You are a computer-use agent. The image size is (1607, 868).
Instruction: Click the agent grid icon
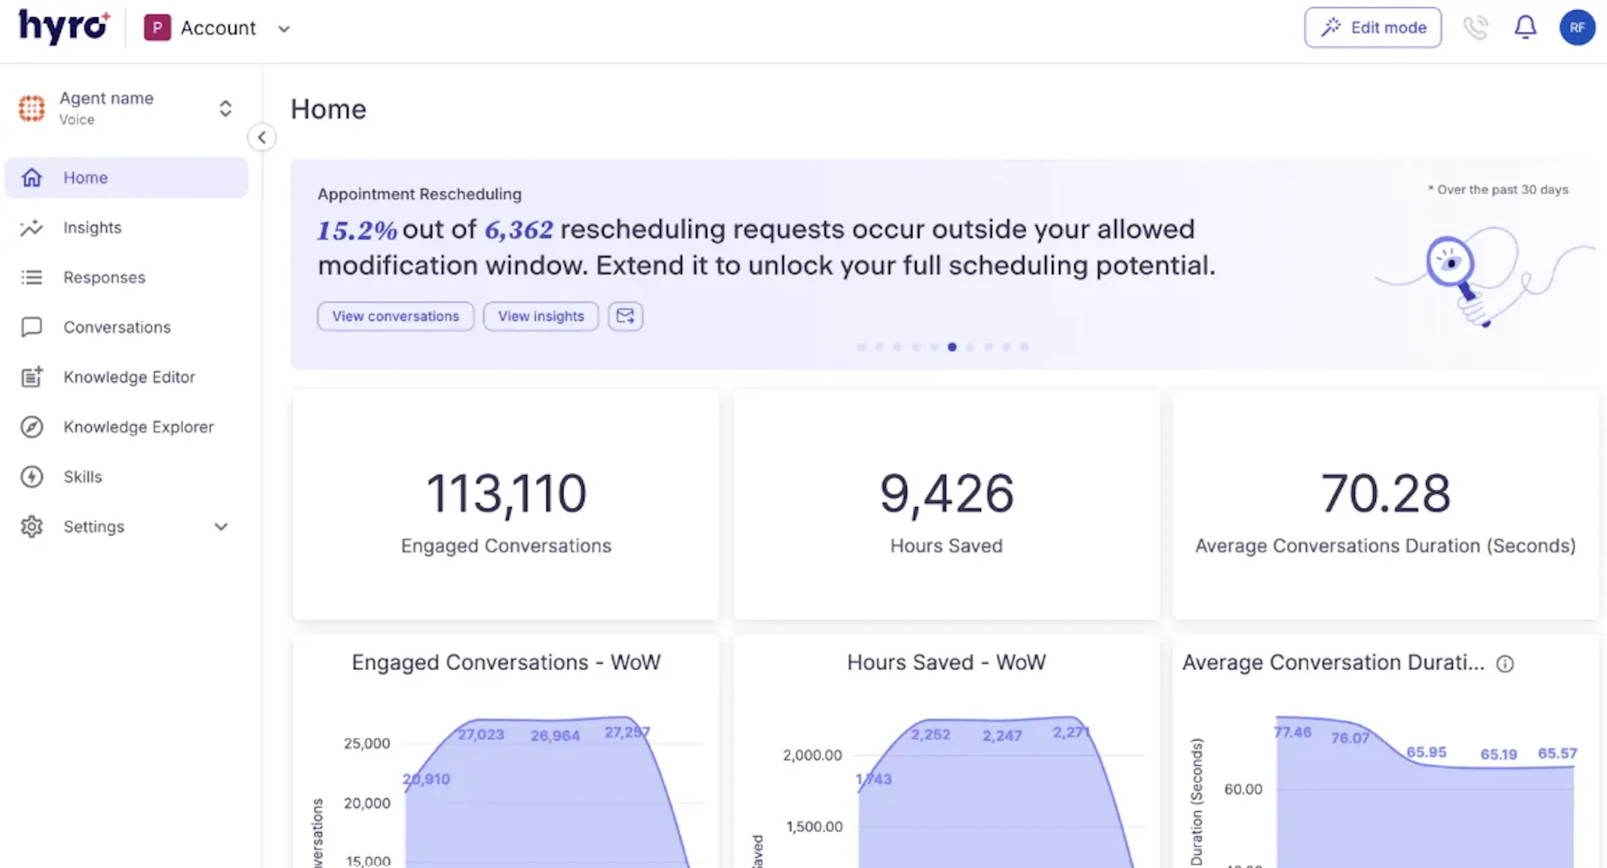tap(32, 108)
